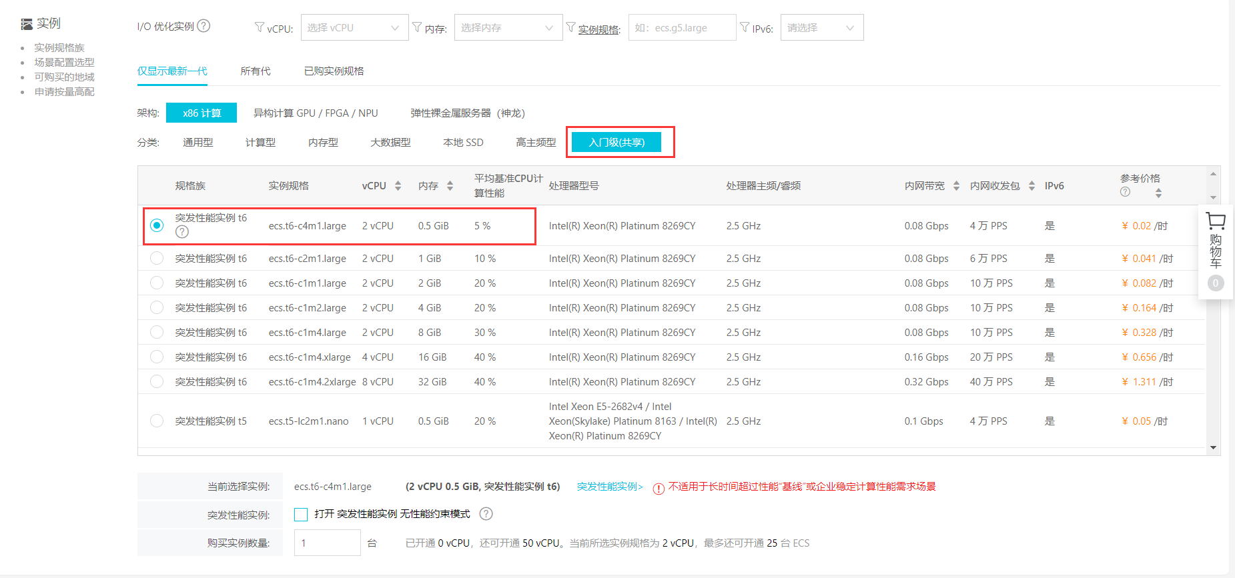The height and width of the screenshot is (578, 1235).
Task: Click the 实例规格 input field
Action: point(682,27)
